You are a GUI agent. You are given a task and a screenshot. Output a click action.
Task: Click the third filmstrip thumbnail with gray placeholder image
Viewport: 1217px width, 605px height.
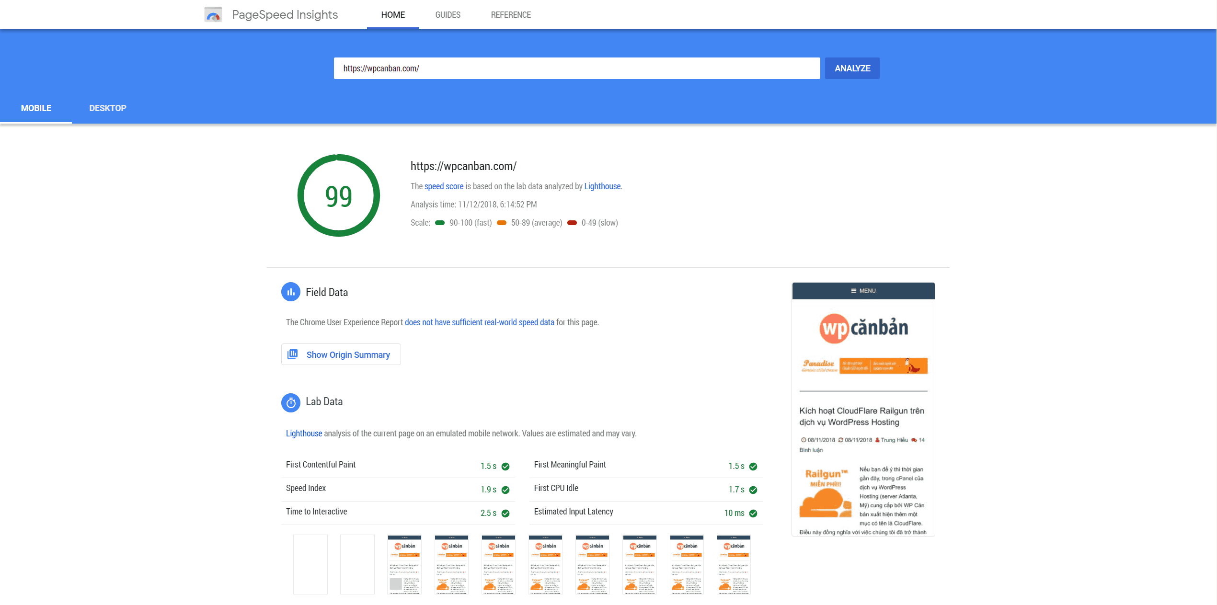[x=404, y=564]
